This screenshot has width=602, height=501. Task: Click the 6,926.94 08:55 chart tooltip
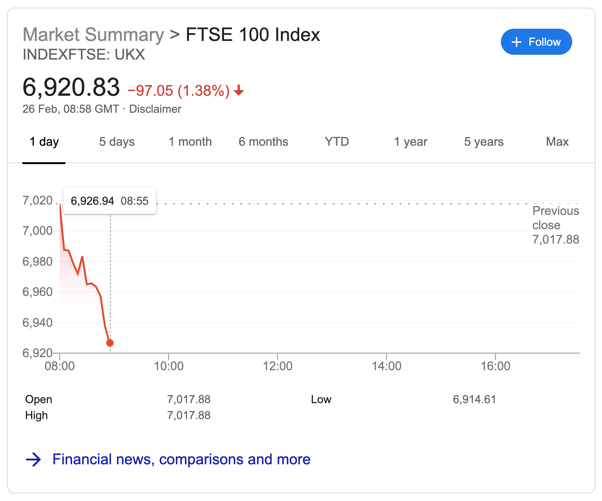[109, 201]
